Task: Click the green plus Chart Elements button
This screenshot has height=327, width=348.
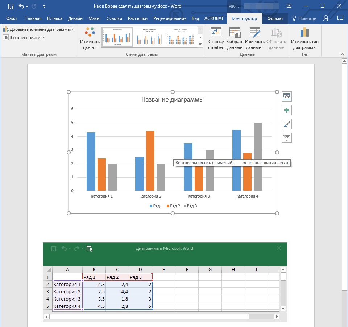Action: pos(287,110)
